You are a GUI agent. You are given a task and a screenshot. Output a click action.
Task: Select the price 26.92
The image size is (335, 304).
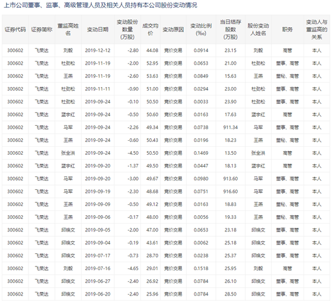click(x=152, y=281)
